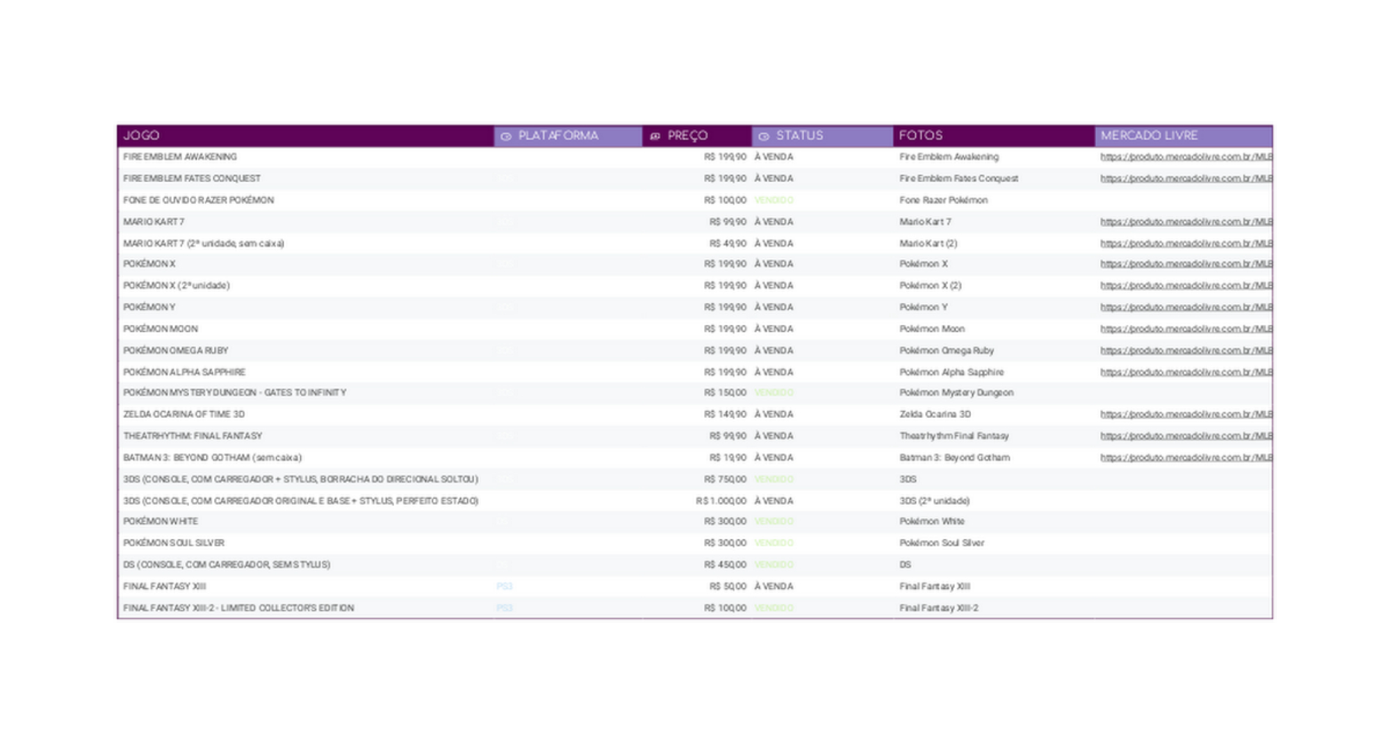Open Mercado Livre link for Batman 3 Beyond Gotham
Image resolution: width=1390 pixels, height=729 pixels.
tap(1186, 458)
